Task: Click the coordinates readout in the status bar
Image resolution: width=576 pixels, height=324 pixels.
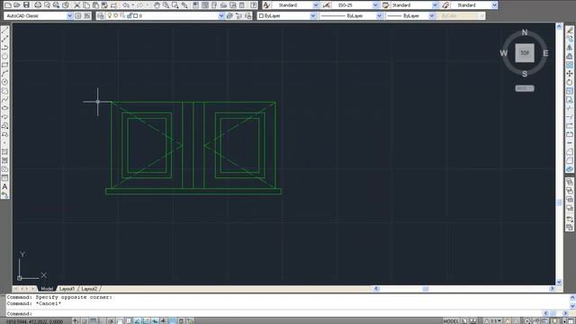Action: click(x=34, y=321)
